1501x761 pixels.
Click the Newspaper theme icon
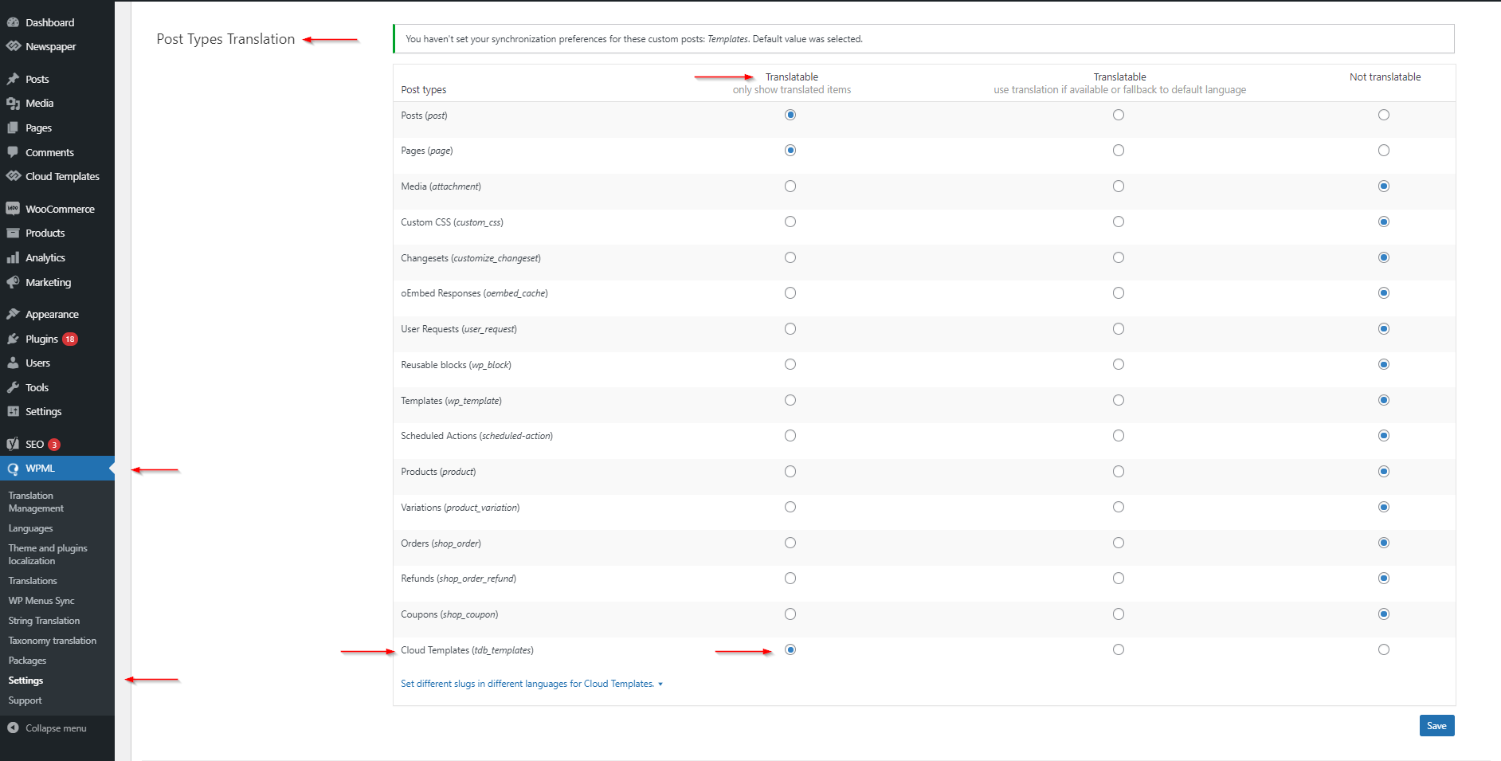click(x=13, y=46)
